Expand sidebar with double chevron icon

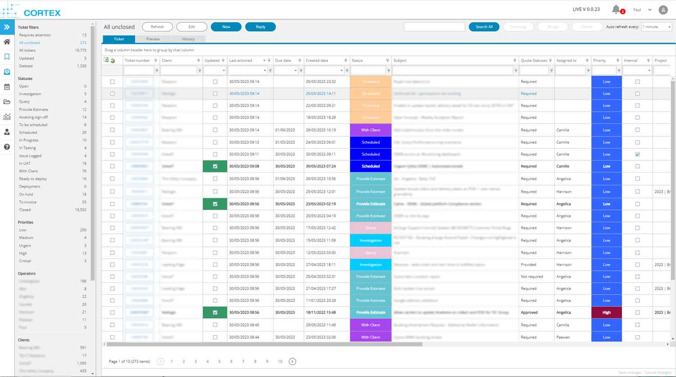[x=7, y=27]
